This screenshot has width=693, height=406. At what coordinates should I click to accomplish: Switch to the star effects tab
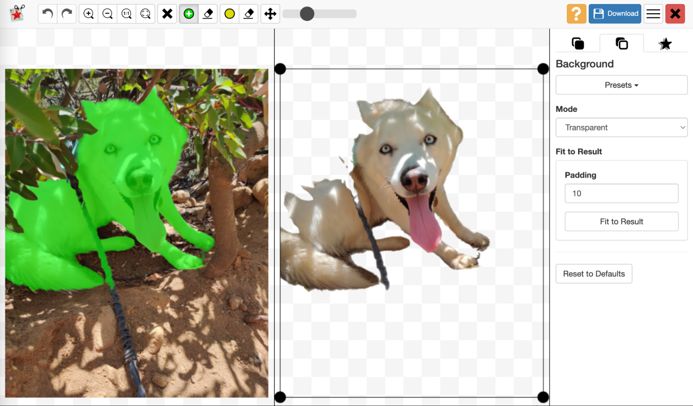coord(665,44)
